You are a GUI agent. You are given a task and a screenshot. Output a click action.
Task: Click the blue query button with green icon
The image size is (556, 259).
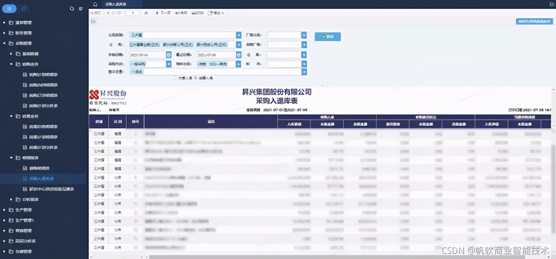(x=328, y=37)
